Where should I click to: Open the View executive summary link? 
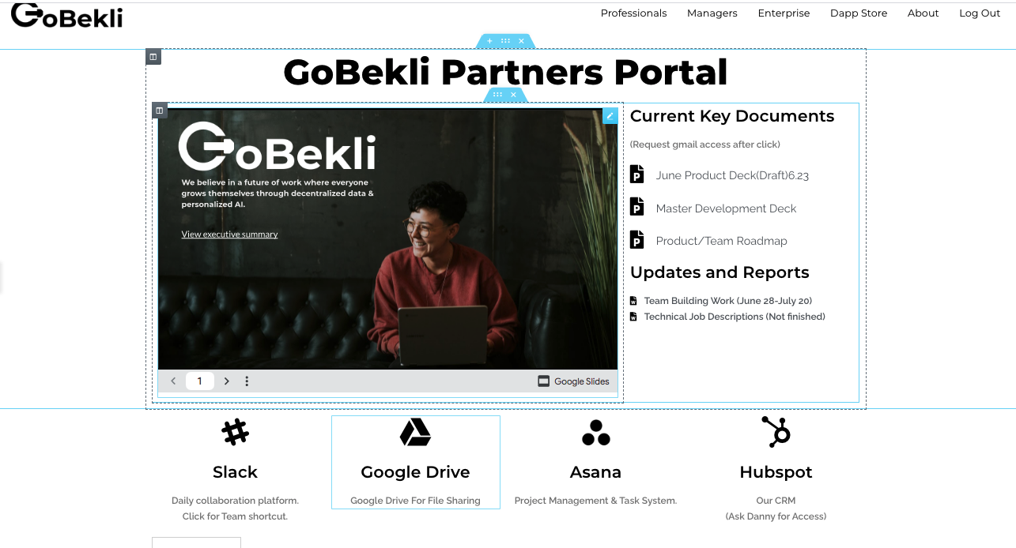[229, 235]
